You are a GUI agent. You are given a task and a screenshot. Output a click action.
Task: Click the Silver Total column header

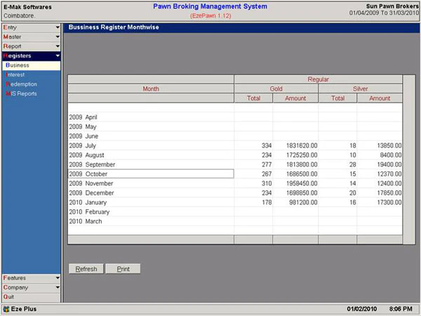[338, 98]
